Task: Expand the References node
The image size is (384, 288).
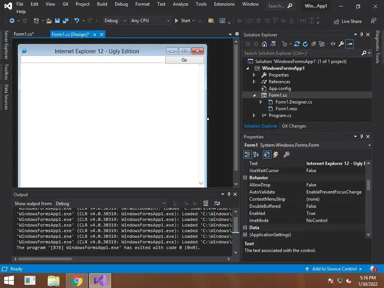Action: [254, 82]
